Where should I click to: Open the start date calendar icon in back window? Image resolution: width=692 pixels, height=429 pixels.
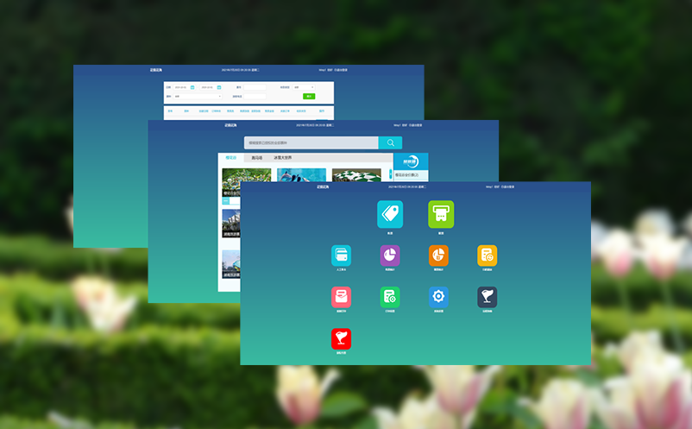pos(192,87)
